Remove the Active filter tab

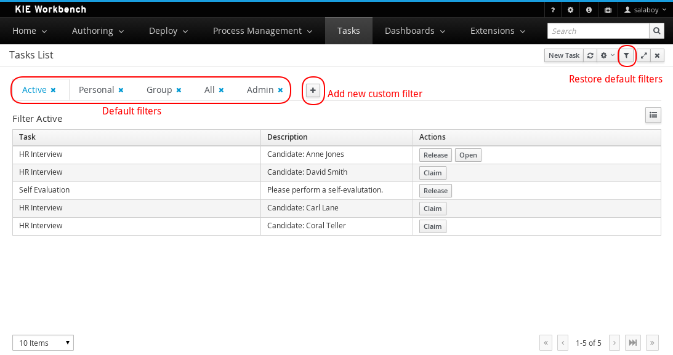tap(53, 90)
